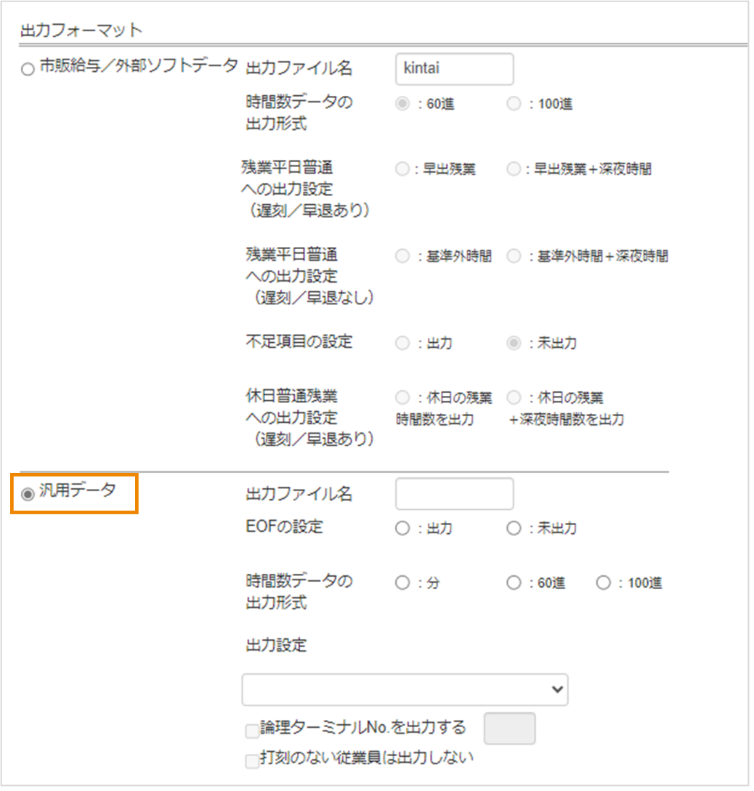Select the 汎用データ radio button
The image size is (754, 791).
point(28,494)
